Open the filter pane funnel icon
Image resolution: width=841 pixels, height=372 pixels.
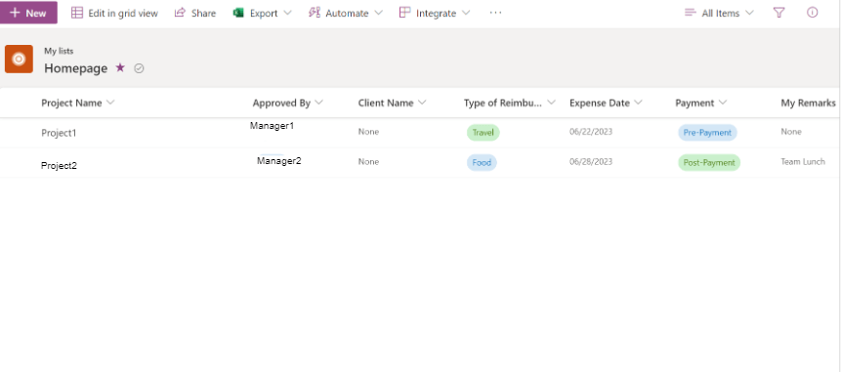(778, 13)
